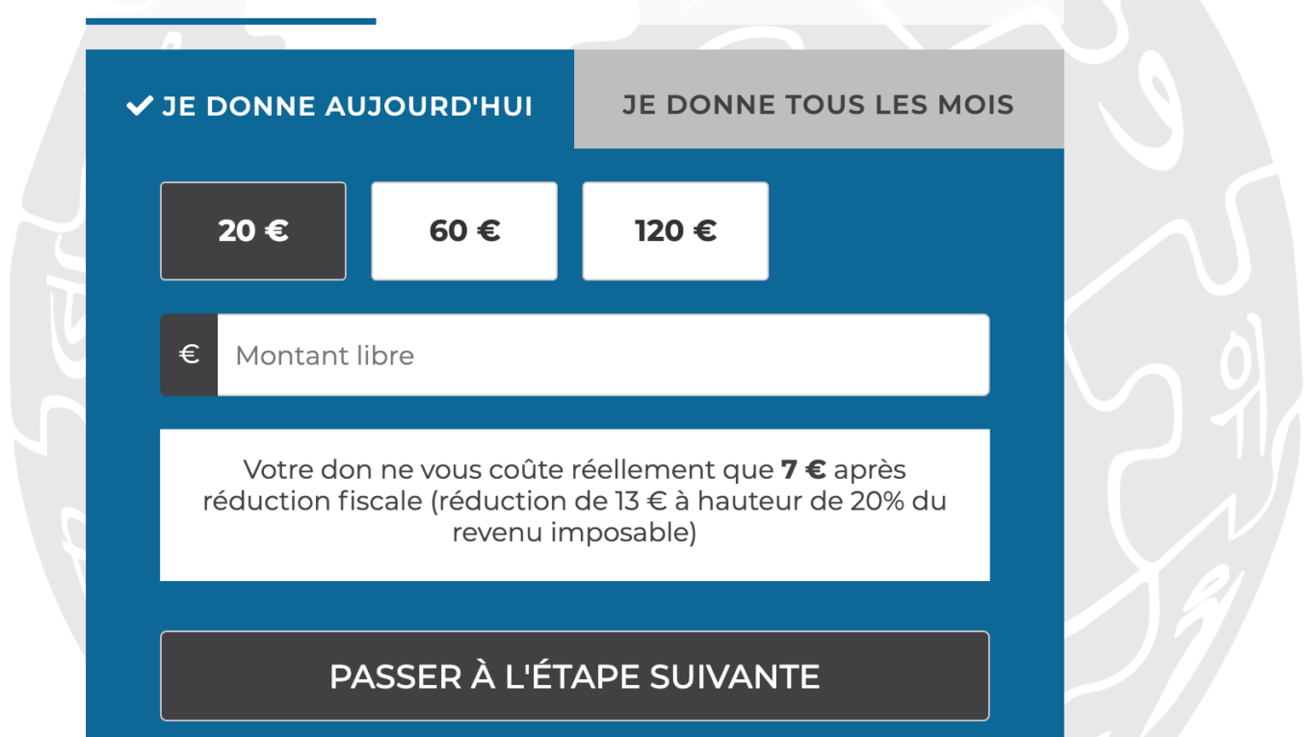Click the checkmark icon beside JE DONNE AUJOURD'HUI
The width and height of the screenshot is (1310, 737).
click(140, 106)
